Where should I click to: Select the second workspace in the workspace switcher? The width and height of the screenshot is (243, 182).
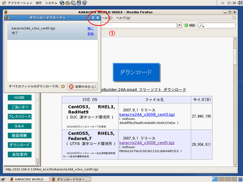pyautogui.click(x=221, y=179)
